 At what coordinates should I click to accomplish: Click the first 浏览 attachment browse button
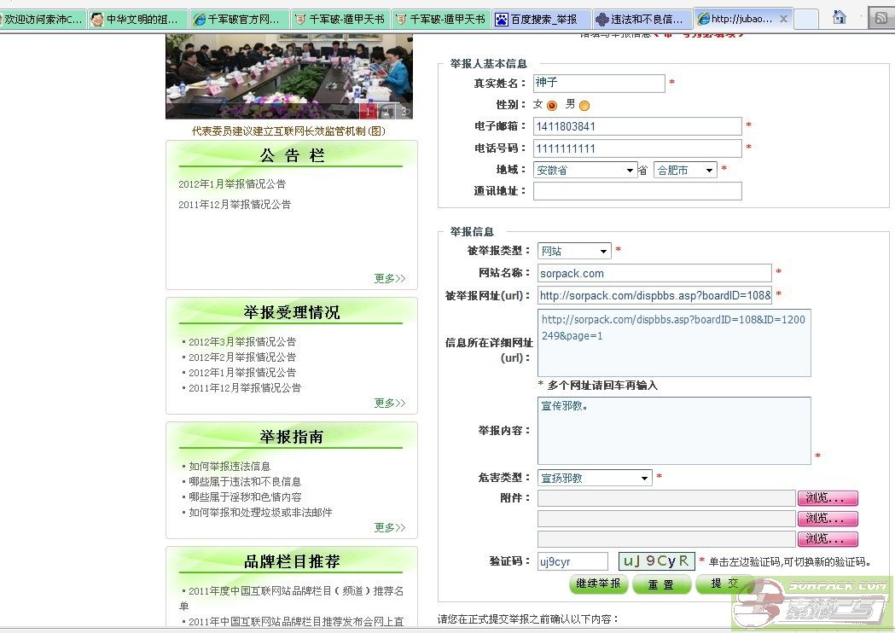827,498
